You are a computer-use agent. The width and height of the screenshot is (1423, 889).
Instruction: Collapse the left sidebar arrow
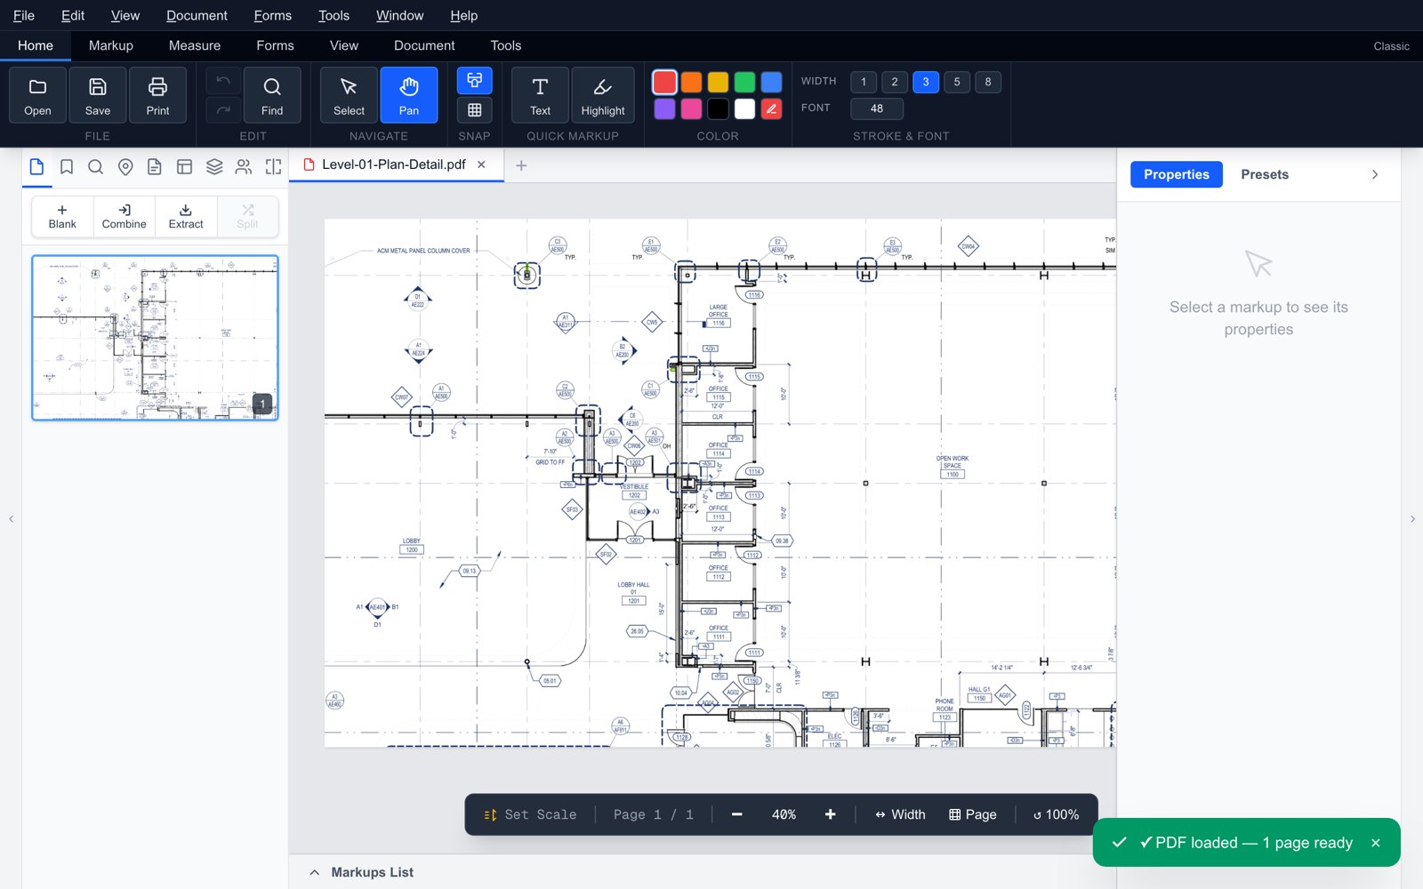click(11, 518)
